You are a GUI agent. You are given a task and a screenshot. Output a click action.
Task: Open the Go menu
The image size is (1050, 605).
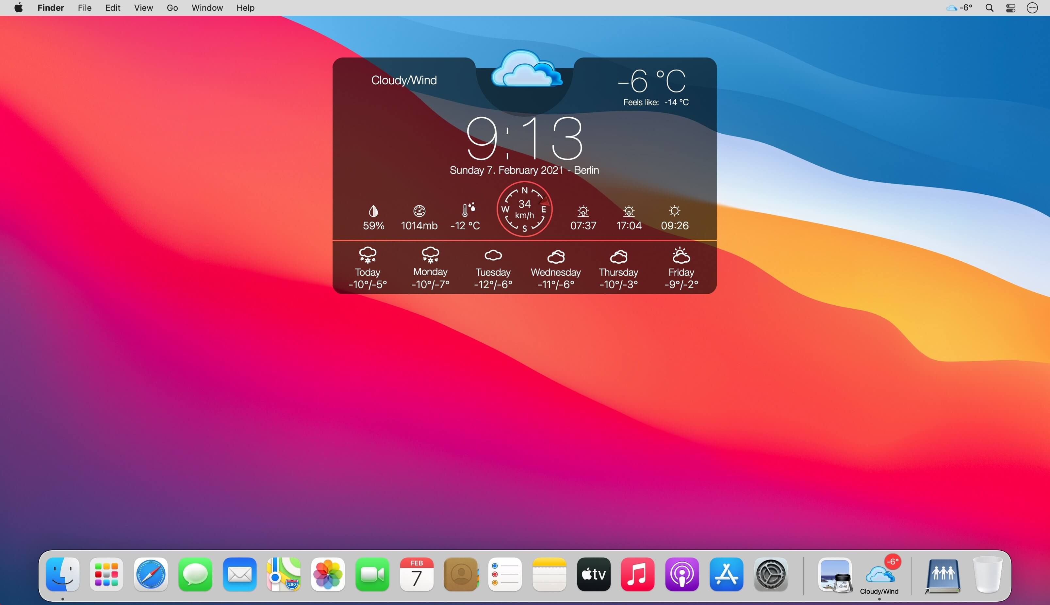[x=172, y=8]
